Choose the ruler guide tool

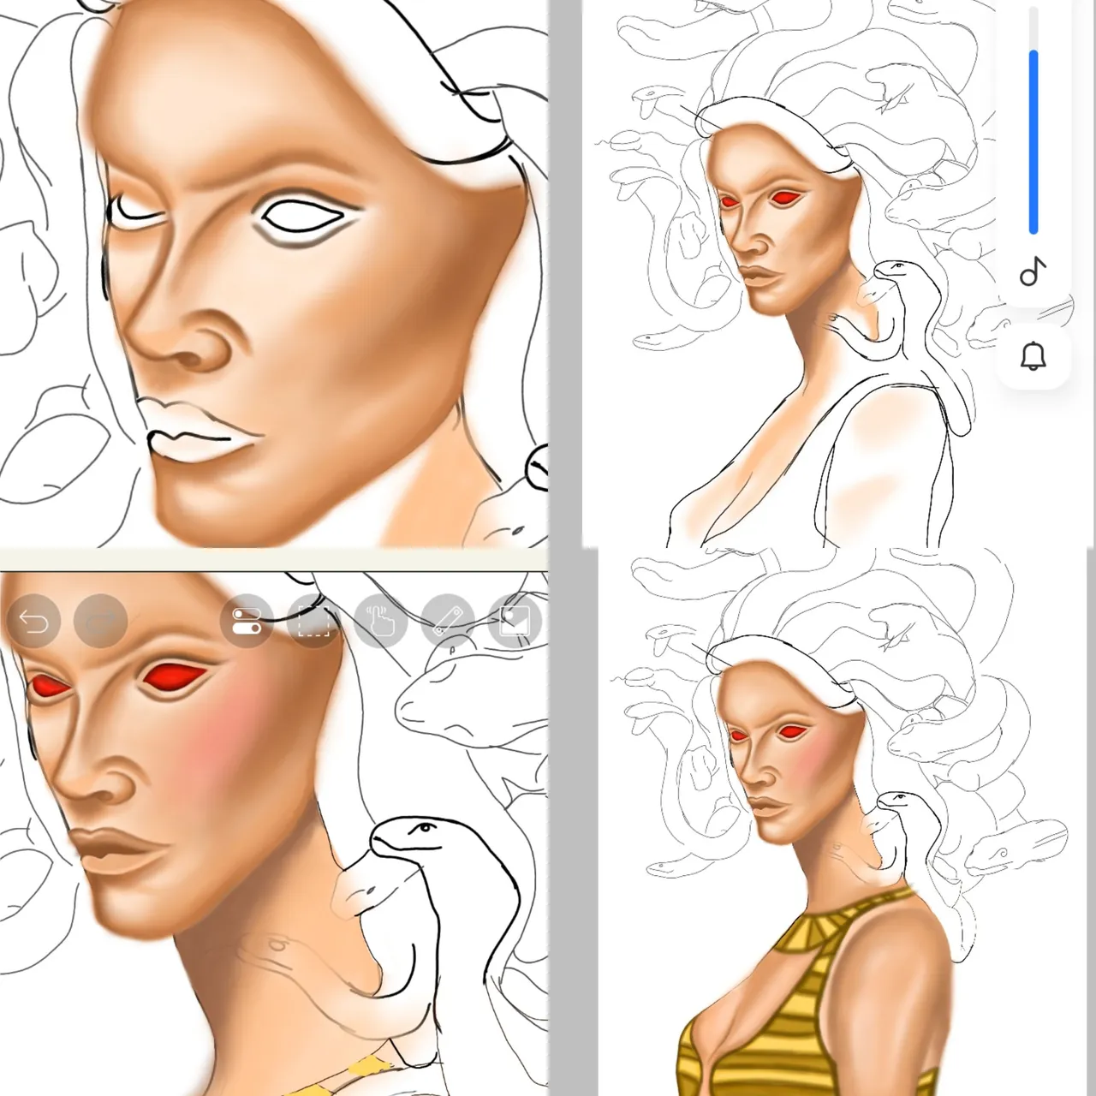[x=448, y=621]
